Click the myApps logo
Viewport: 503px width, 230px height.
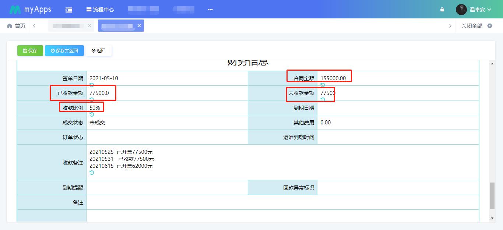click(x=29, y=9)
